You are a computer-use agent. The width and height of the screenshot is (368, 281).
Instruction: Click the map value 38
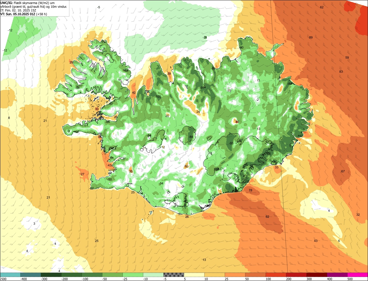(99, 137)
